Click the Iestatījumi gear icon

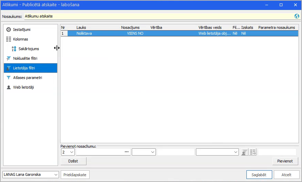(9, 30)
